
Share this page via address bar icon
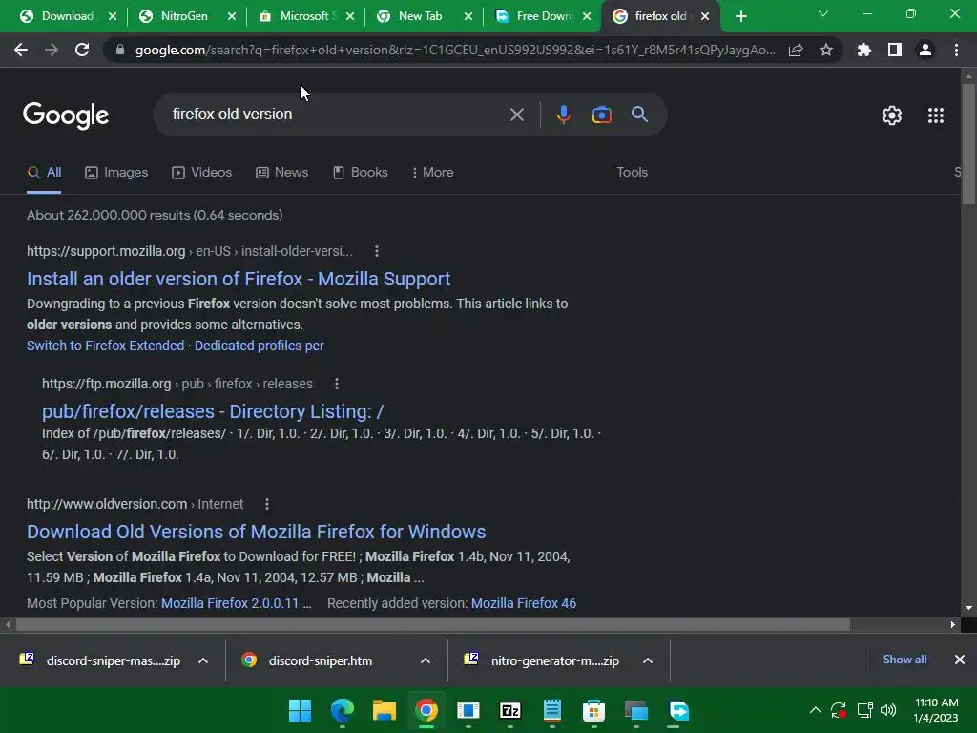pos(796,50)
